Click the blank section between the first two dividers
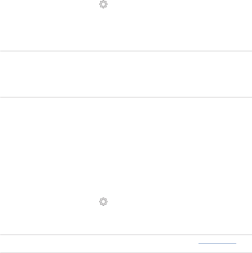Viewport: 252px width, 253px height. [126, 74]
